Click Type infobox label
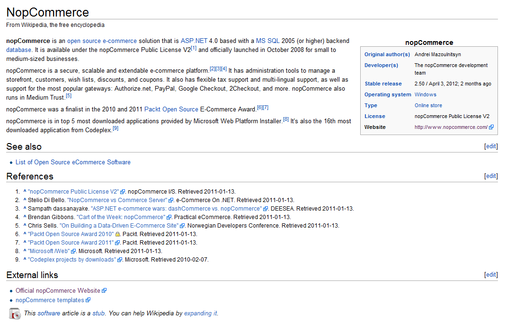 [x=371, y=106]
